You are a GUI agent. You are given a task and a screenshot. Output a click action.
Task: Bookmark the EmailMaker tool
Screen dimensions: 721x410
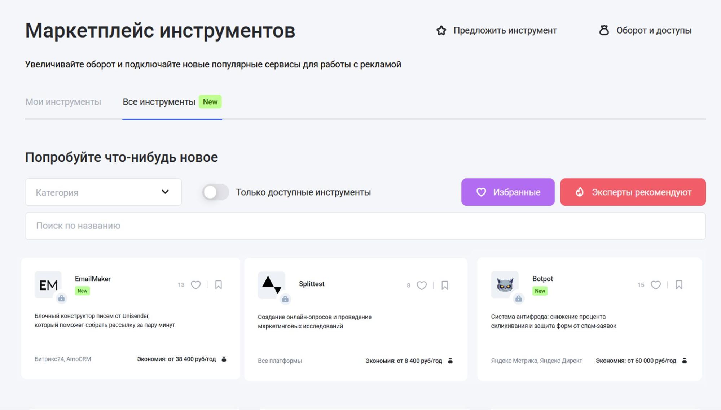[x=218, y=285]
